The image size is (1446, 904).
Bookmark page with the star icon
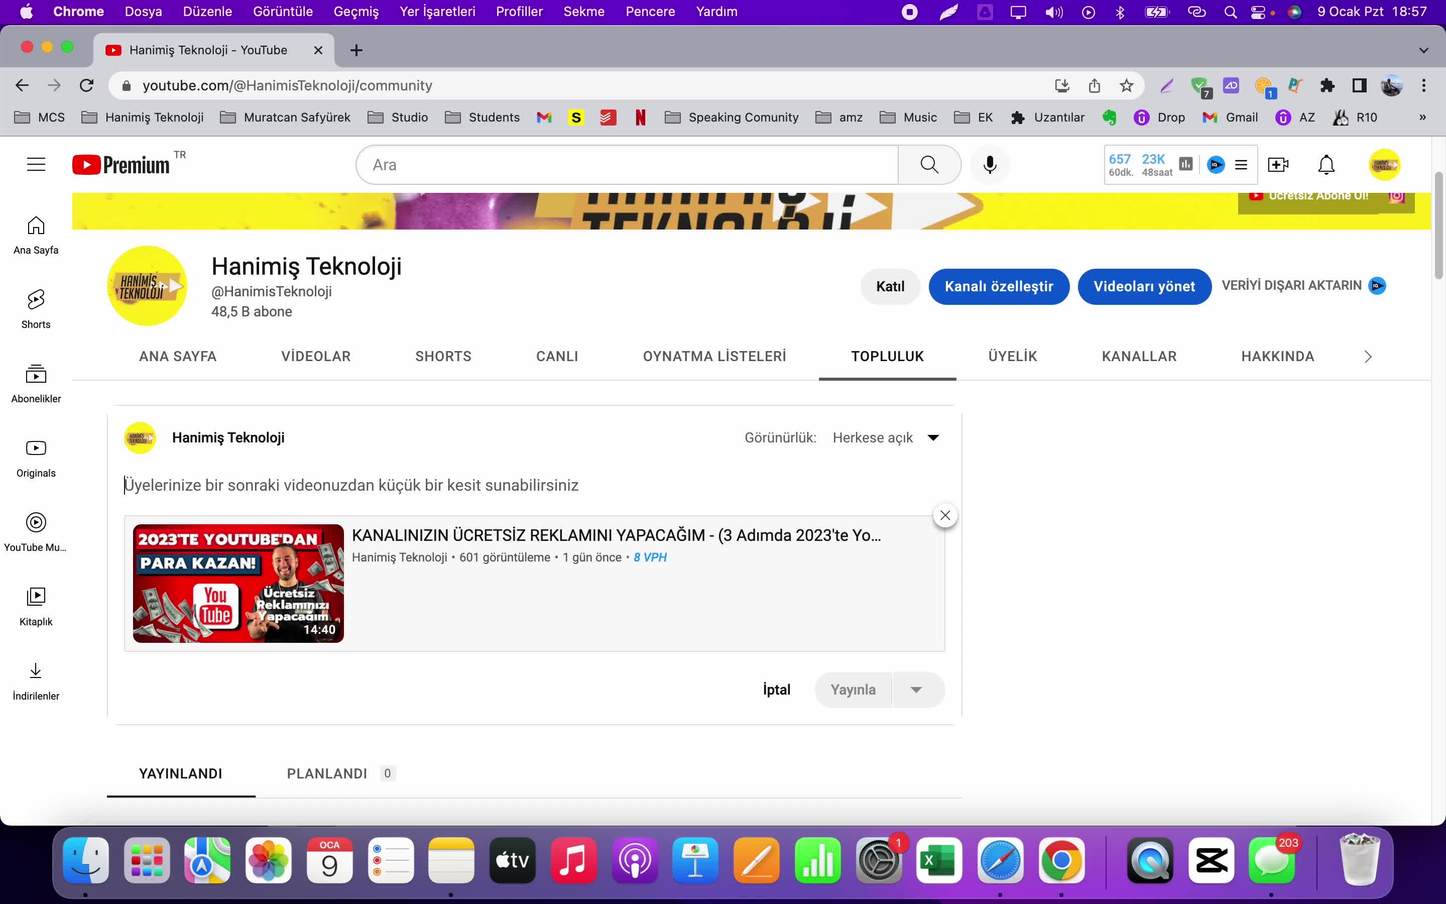click(x=1126, y=85)
